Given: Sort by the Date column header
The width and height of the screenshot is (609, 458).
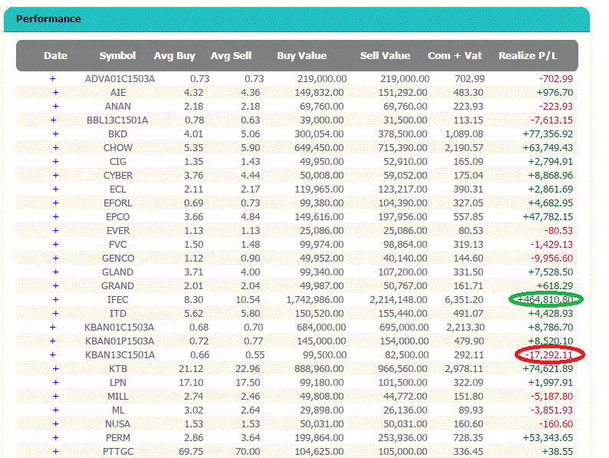Looking at the screenshot, I should click(x=56, y=55).
